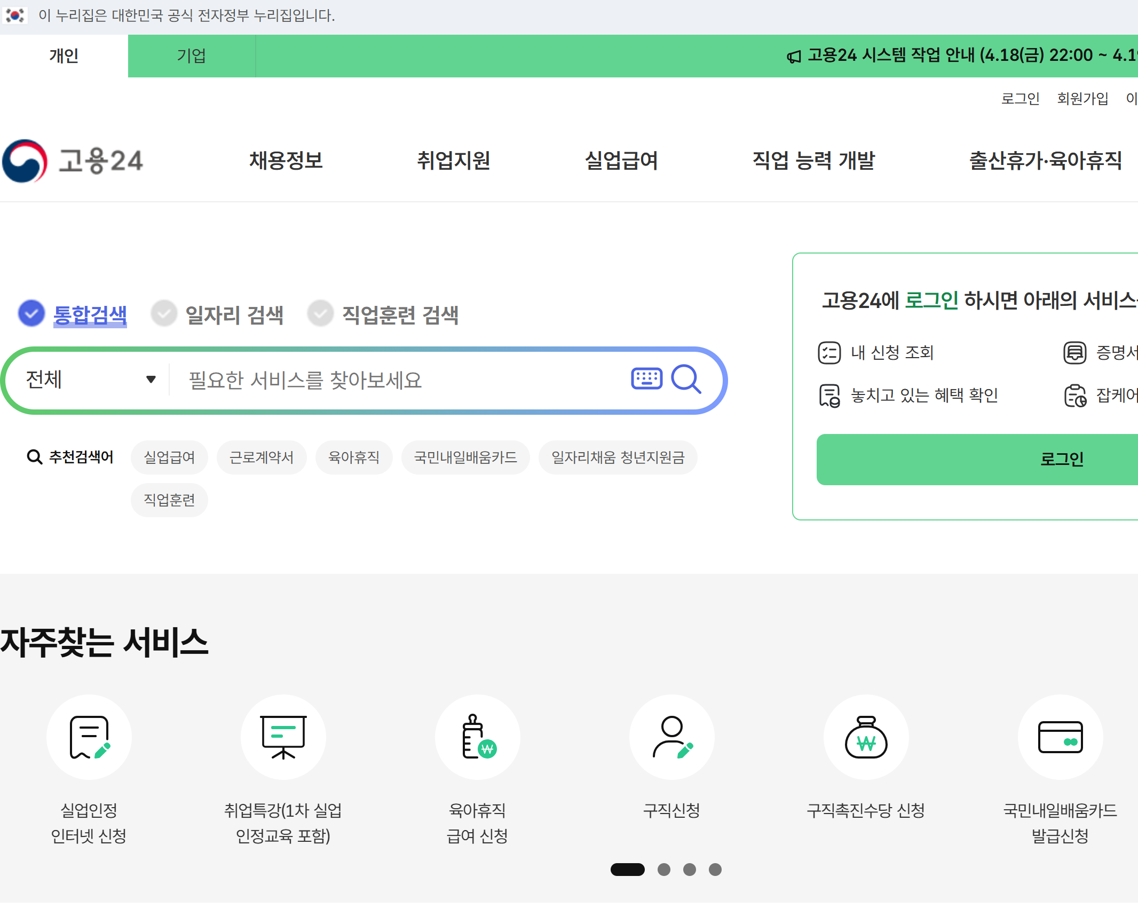Click the 고용24 시스템 작업 안내 notice

pos(972,56)
